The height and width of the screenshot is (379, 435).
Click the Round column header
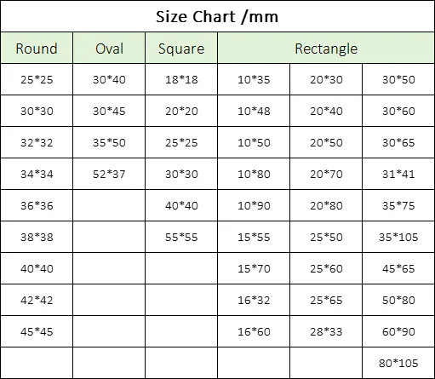pos(37,48)
